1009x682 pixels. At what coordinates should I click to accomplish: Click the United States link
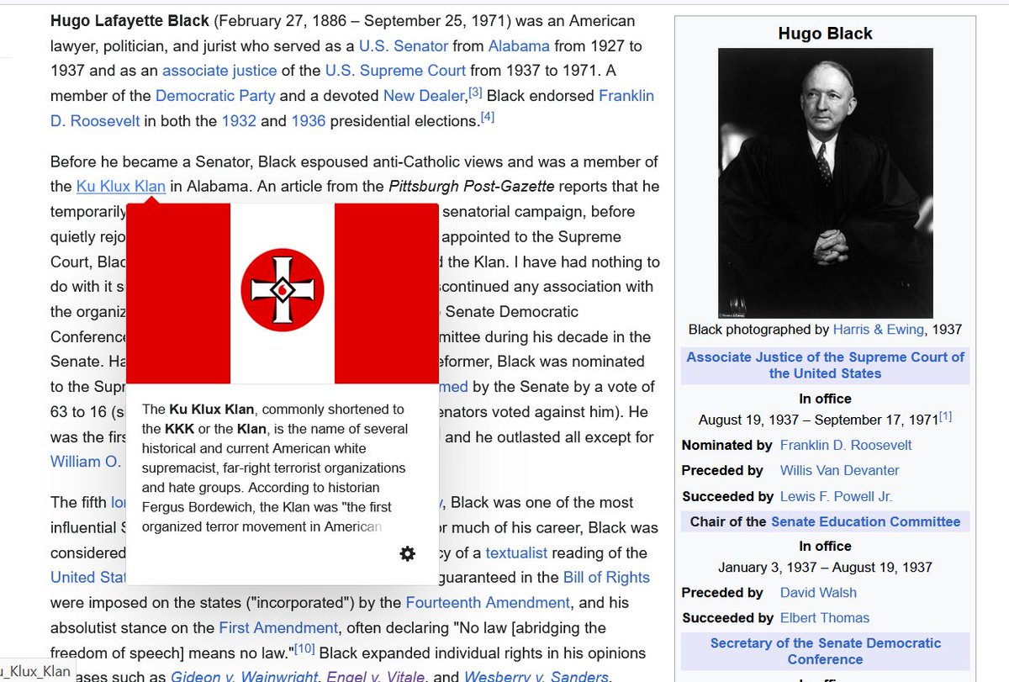88,578
